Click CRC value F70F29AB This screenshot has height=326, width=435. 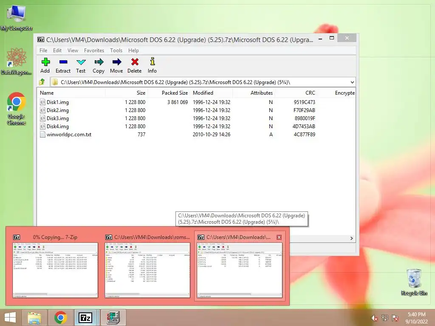coord(304,110)
